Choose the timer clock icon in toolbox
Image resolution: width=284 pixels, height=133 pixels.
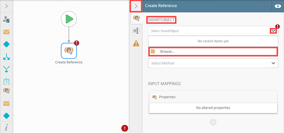[6, 81]
